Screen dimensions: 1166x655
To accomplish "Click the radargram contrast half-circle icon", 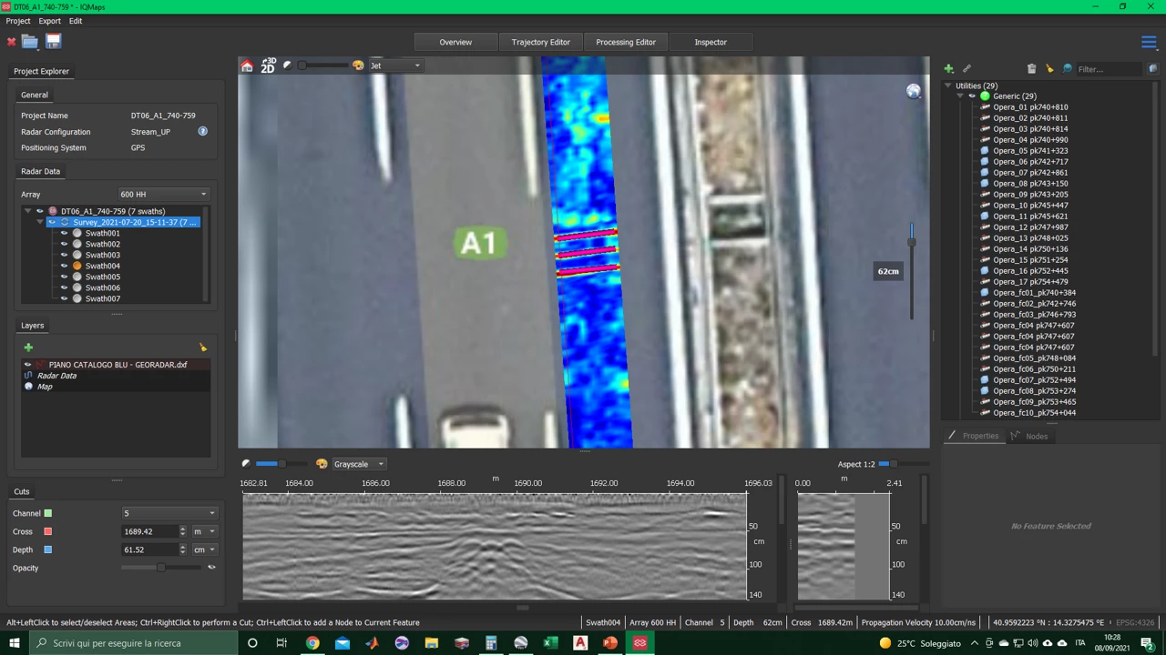I will 246,464.
